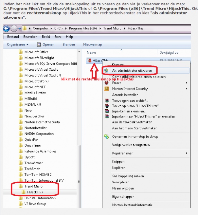The height and width of the screenshot is (215, 198).
Task: Sort by the Naam column header
Action: [x=91, y=53]
